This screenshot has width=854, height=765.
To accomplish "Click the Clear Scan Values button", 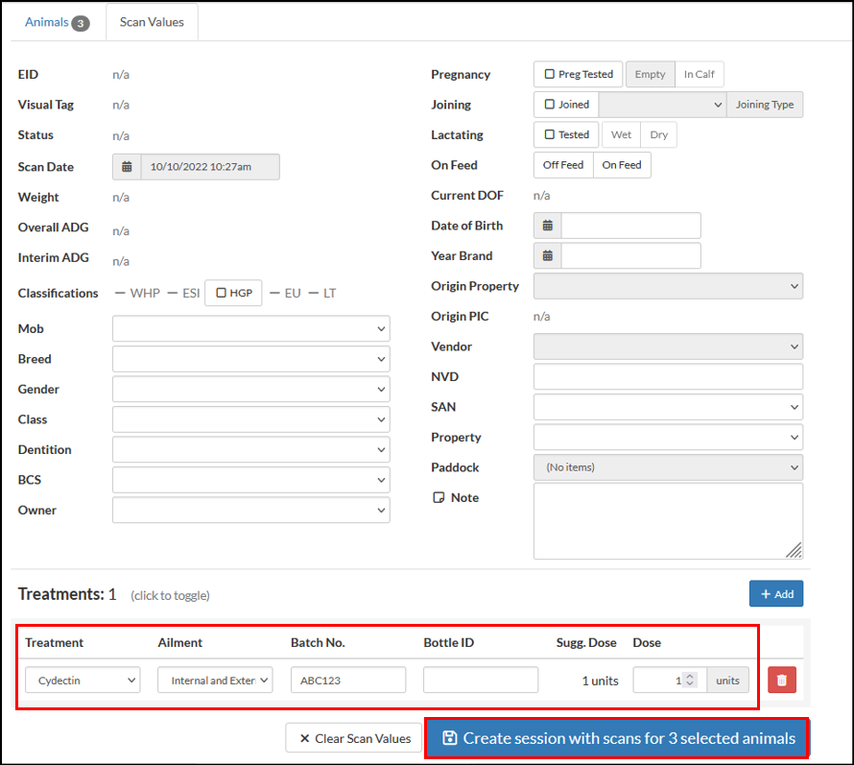I will (x=353, y=738).
